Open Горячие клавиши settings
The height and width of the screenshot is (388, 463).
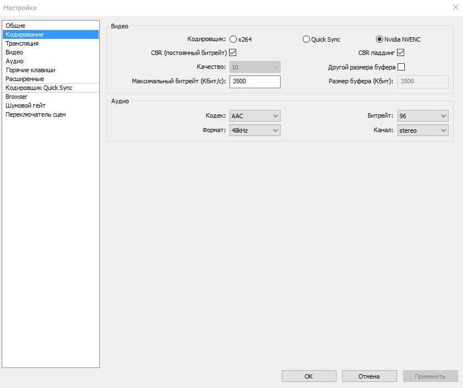[x=50, y=70]
